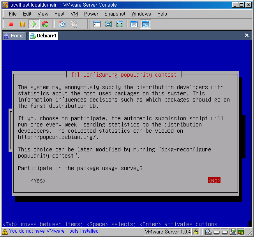Take a snapshot using the toolbar icon

point(62,24)
